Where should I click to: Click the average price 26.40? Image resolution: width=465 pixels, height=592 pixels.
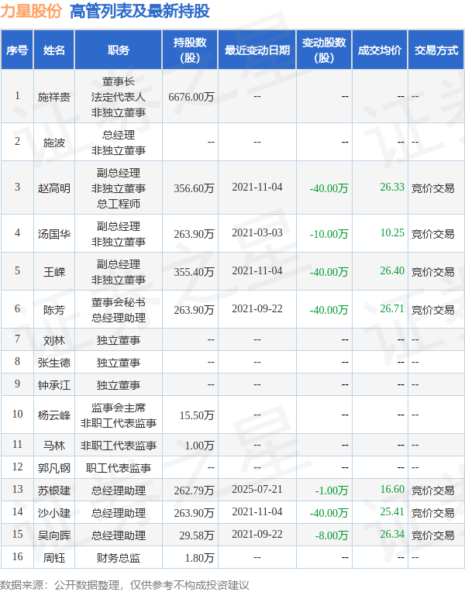tap(392, 270)
